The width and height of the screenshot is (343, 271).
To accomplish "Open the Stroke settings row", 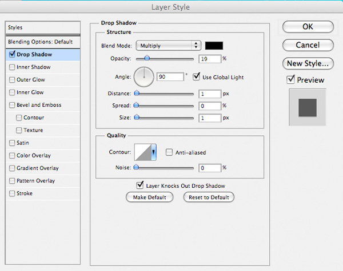I will point(43,194).
